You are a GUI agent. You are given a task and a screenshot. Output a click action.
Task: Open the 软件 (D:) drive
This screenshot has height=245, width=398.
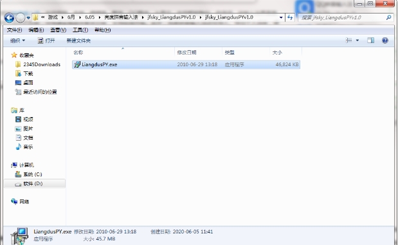[33, 183]
